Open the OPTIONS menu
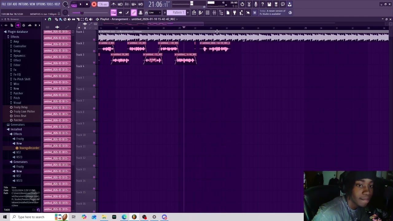Viewport: 393px width, 221px height. [x=41, y=4]
